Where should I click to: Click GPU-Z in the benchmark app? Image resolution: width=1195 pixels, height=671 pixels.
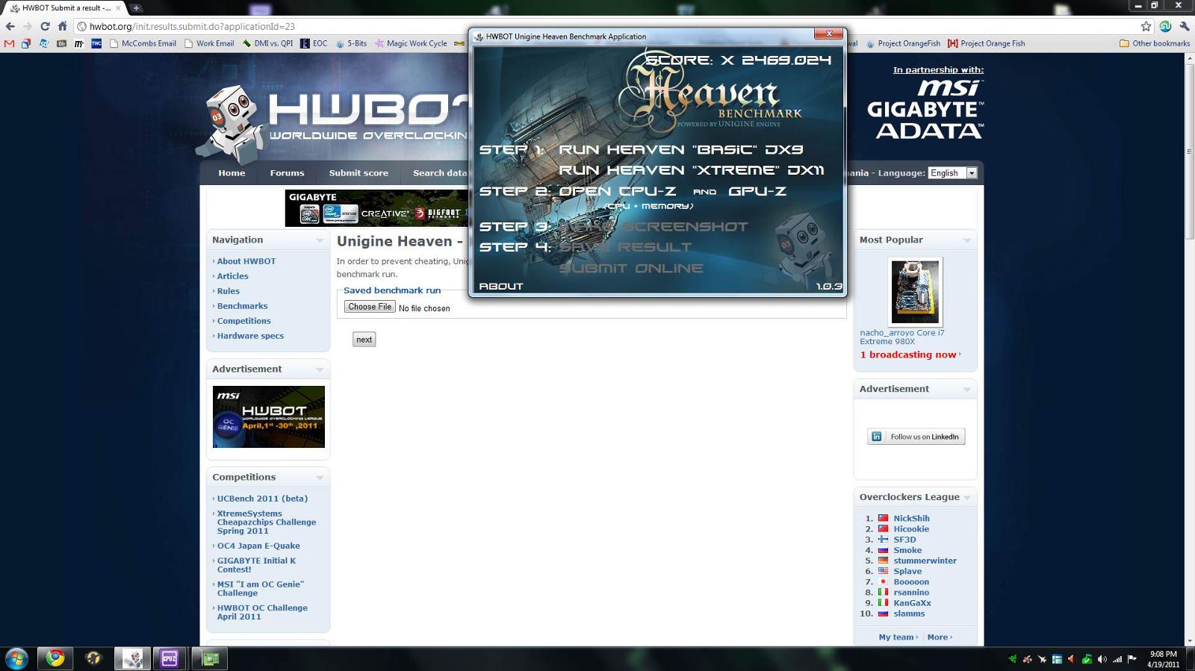click(757, 191)
